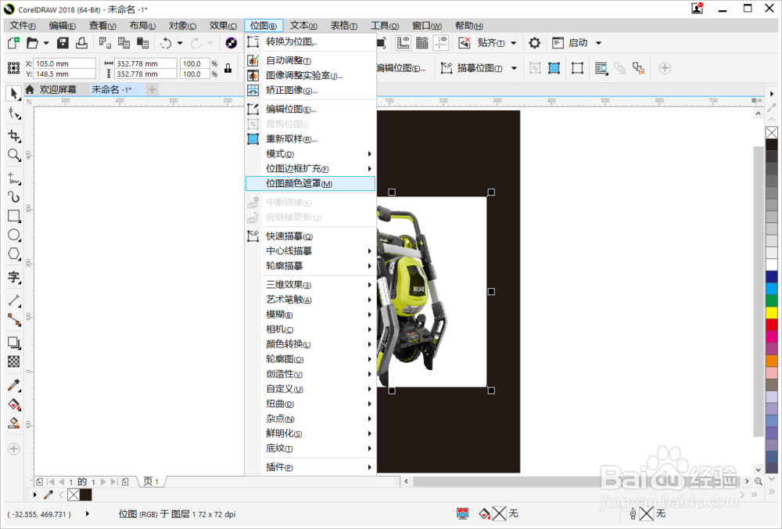
Task: Expand the 位图边框扩充 submenu
Action: click(310, 169)
